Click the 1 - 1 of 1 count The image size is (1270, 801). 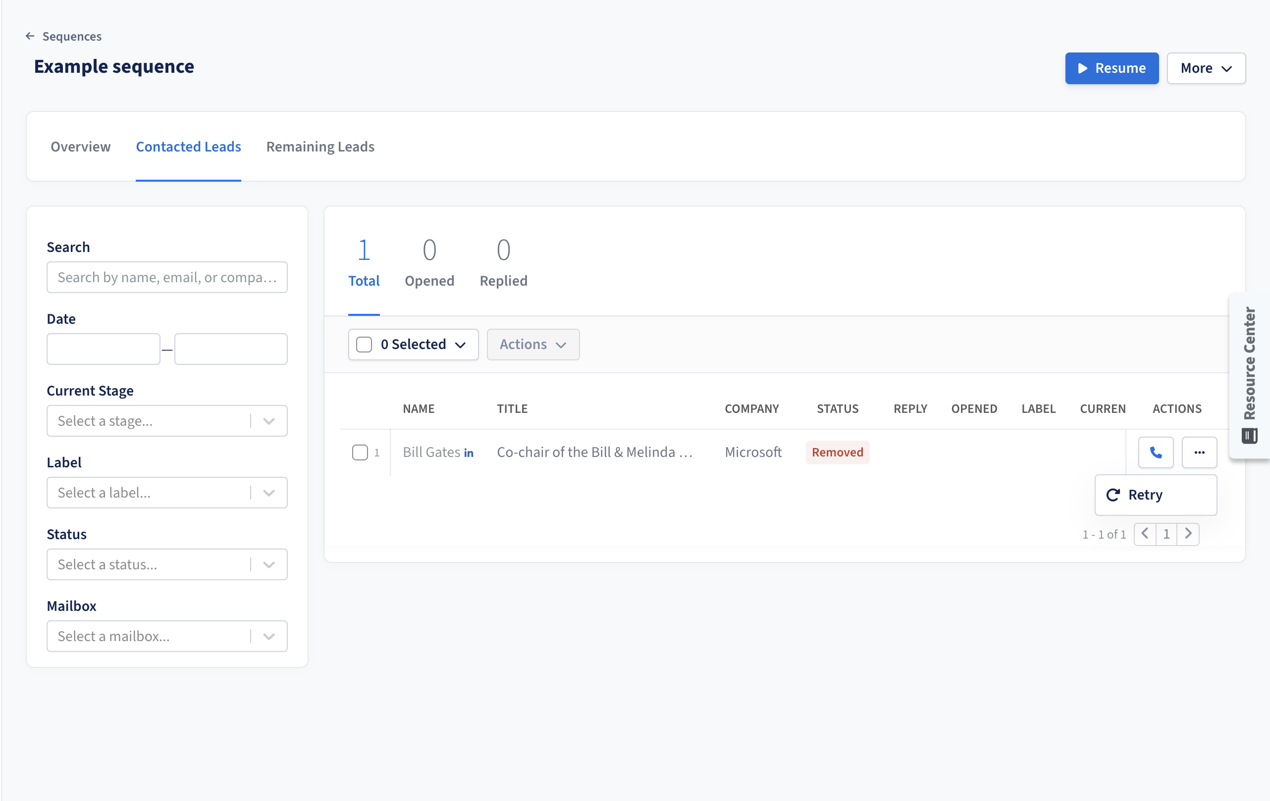pyautogui.click(x=1104, y=534)
